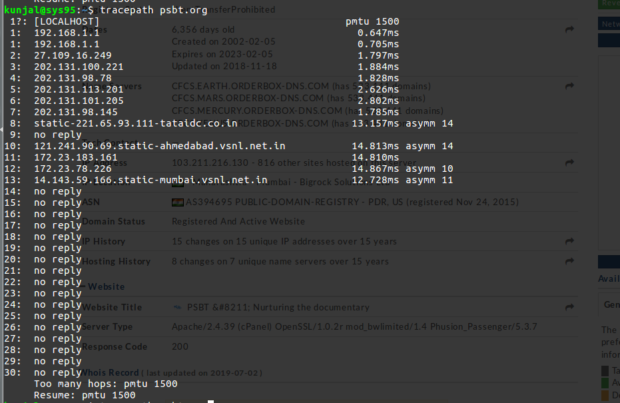This screenshot has height=403, width=620.
Task: Click the green legend color swatch
Action: point(605,383)
